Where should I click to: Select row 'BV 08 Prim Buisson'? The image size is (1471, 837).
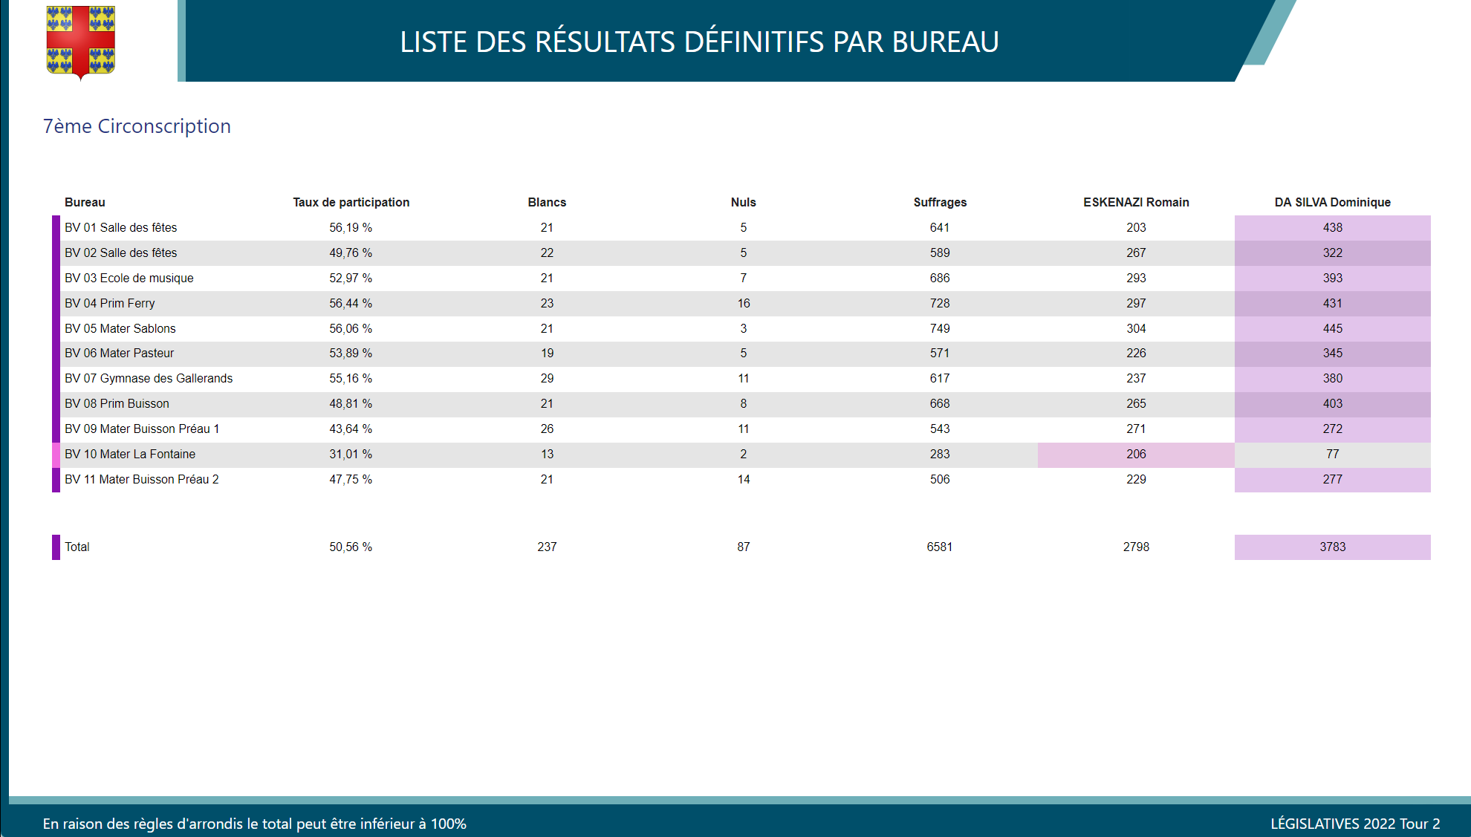tap(741, 404)
